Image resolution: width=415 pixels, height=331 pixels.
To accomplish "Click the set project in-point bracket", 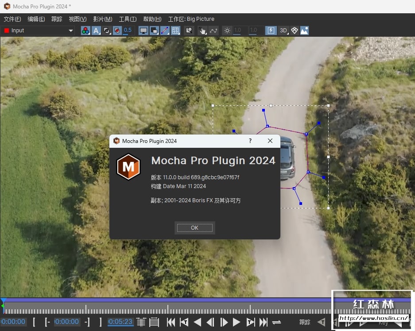I will [x=34, y=322].
